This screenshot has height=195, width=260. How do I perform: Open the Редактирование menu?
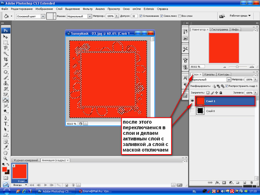pyautogui.click(x=22, y=9)
